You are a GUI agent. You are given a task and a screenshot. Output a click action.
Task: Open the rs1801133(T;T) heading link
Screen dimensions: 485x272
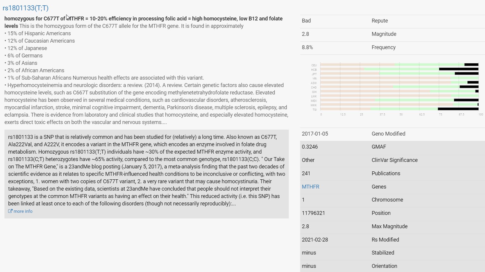[x=26, y=8]
